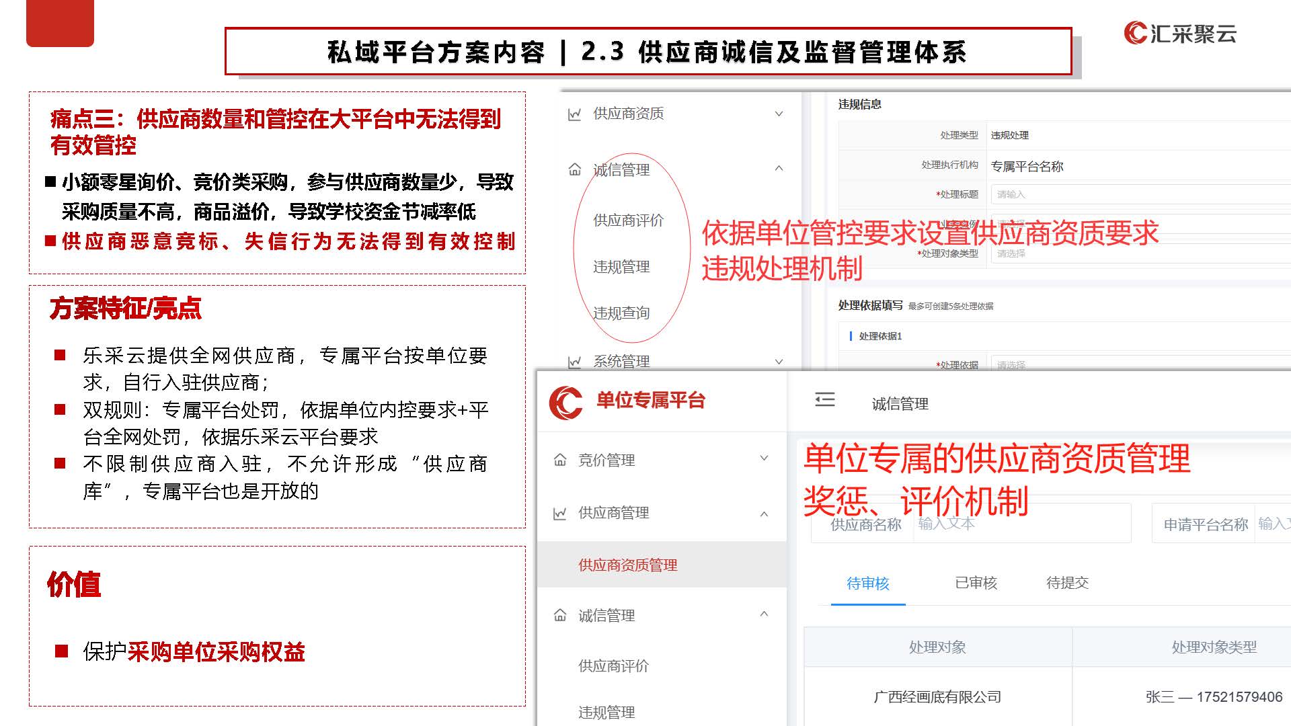Viewport: 1291px width, 726px height.
Task: Click the 汇采聚云 logo at top right
Action: [1179, 33]
